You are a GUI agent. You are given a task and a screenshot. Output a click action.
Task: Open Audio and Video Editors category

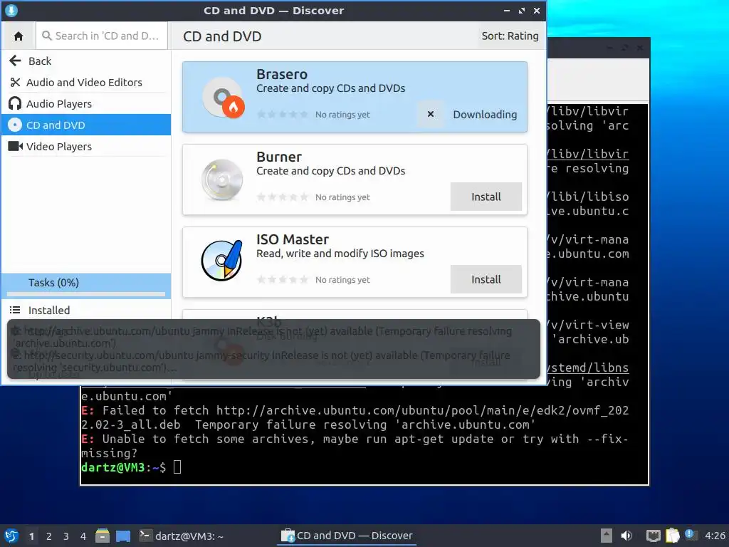(x=86, y=83)
